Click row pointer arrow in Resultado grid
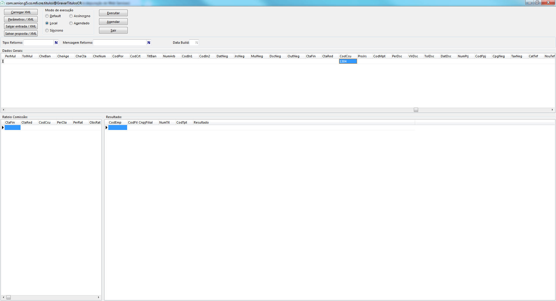The height and width of the screenshot is (301, 556). (107, 128)
